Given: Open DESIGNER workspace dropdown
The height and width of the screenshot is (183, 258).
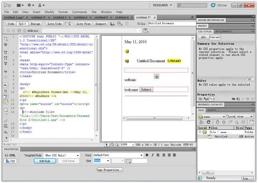Looking at the screenshot, I should pyautogui.click(x=162, y=5).
